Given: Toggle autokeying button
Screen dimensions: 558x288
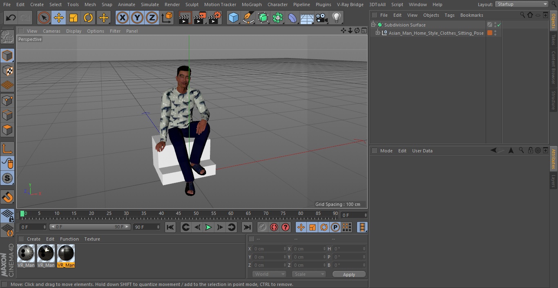Looking at the screenshot, I should [x=274, y=227].
